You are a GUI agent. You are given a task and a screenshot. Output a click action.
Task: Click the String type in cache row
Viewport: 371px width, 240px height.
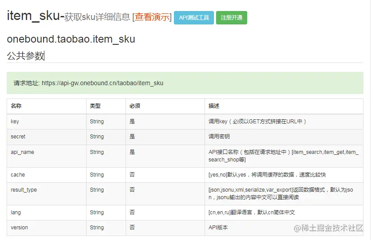(x=97, y=175)
